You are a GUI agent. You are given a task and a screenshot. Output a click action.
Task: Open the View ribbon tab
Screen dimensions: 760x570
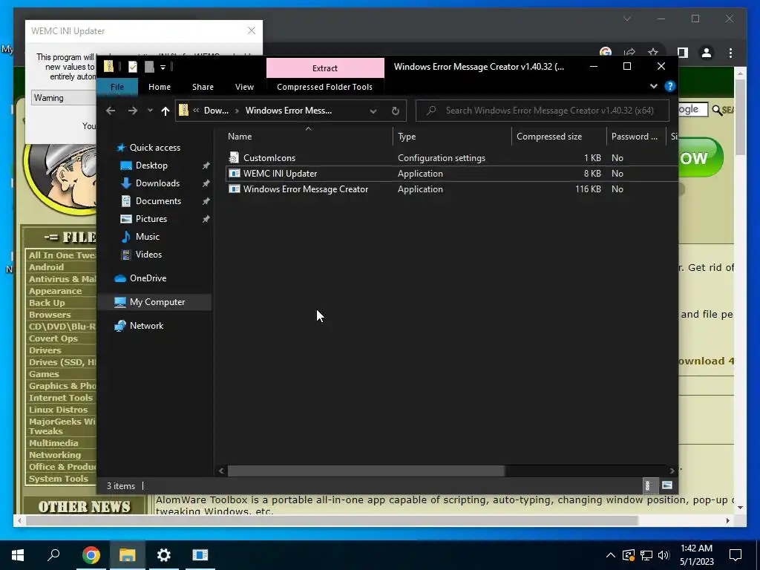tap(244, 87)
